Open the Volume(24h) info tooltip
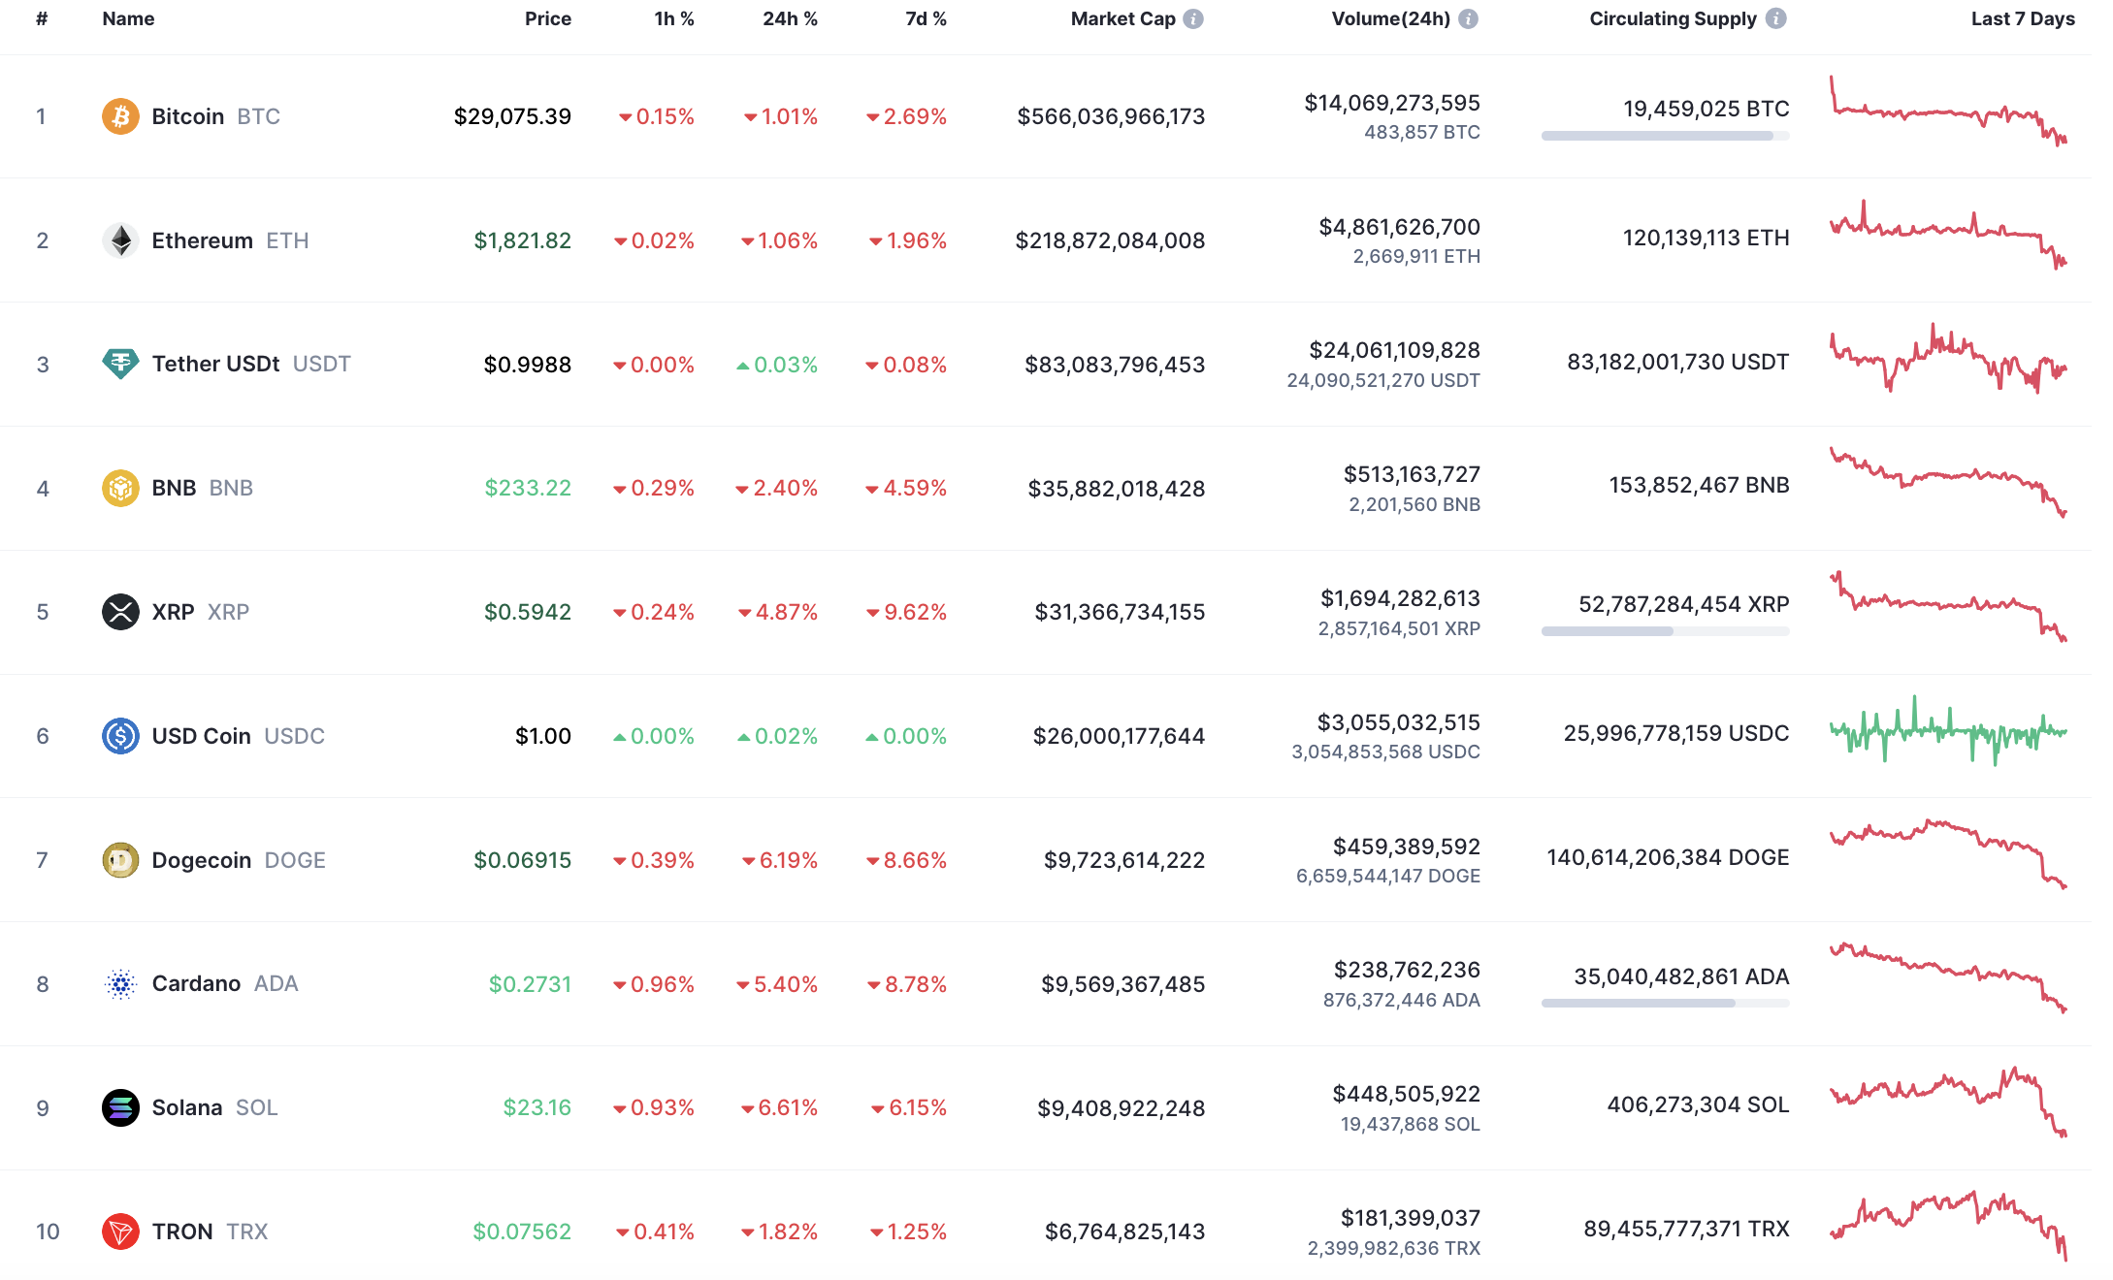 pos(1467,17)
